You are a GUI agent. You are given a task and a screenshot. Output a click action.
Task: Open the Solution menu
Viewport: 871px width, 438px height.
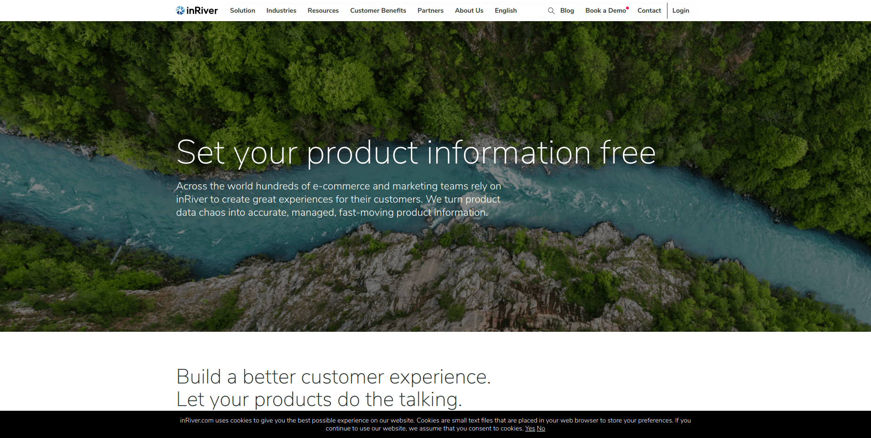point(243,10)
